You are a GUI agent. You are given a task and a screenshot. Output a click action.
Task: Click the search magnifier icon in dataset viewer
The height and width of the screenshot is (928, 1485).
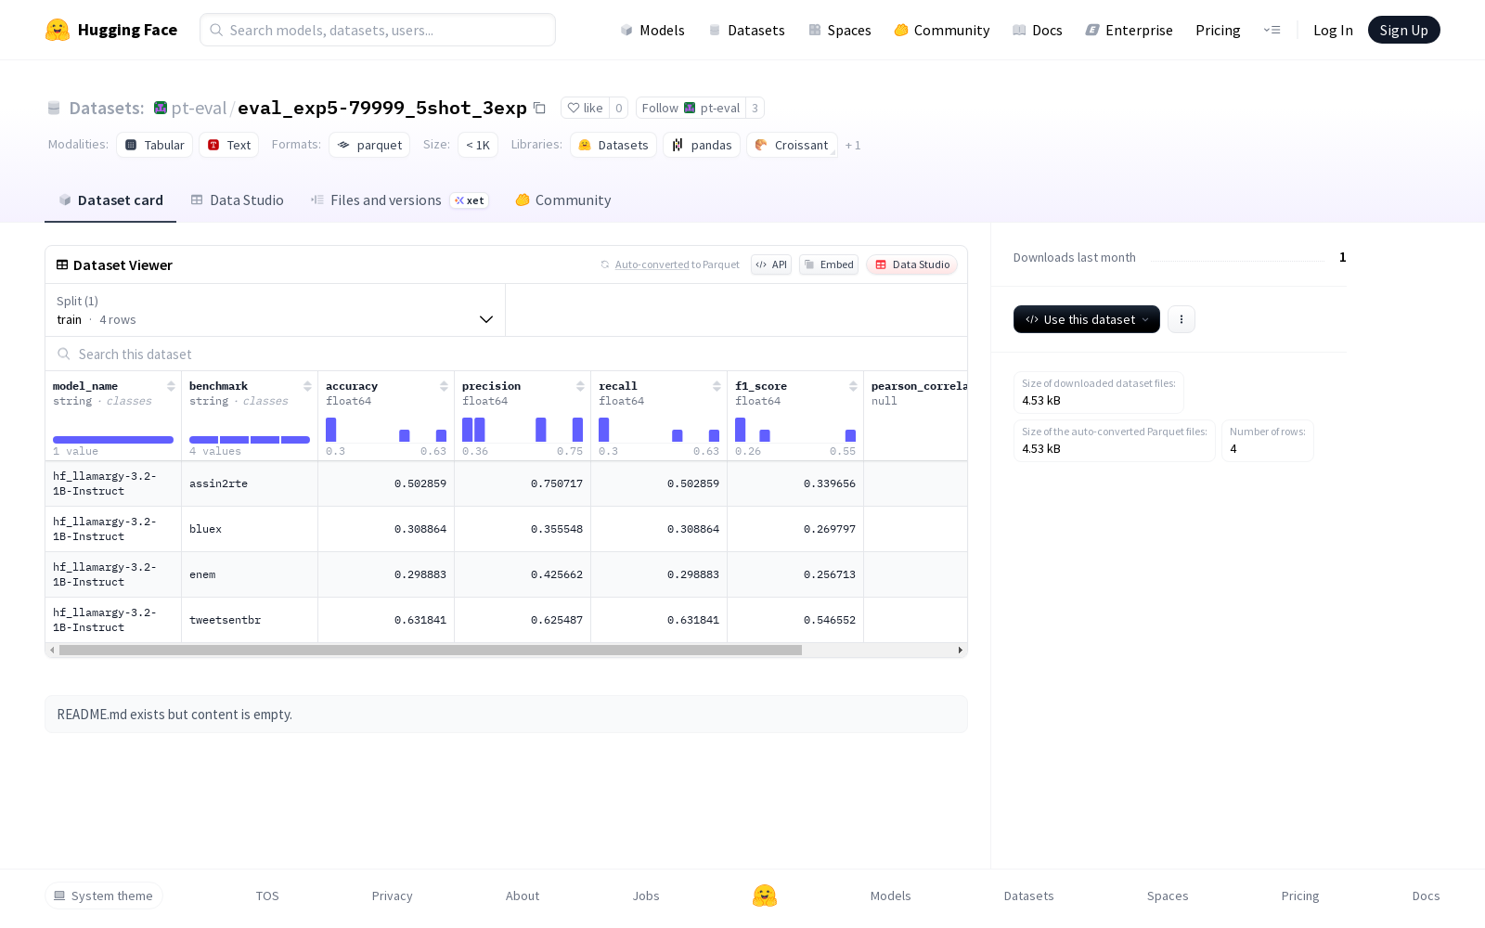coord(64,354)
